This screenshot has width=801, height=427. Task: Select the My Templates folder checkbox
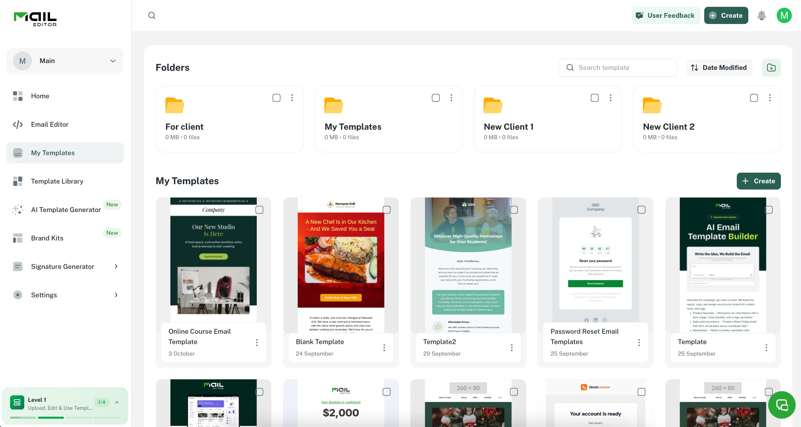point(435,98)
